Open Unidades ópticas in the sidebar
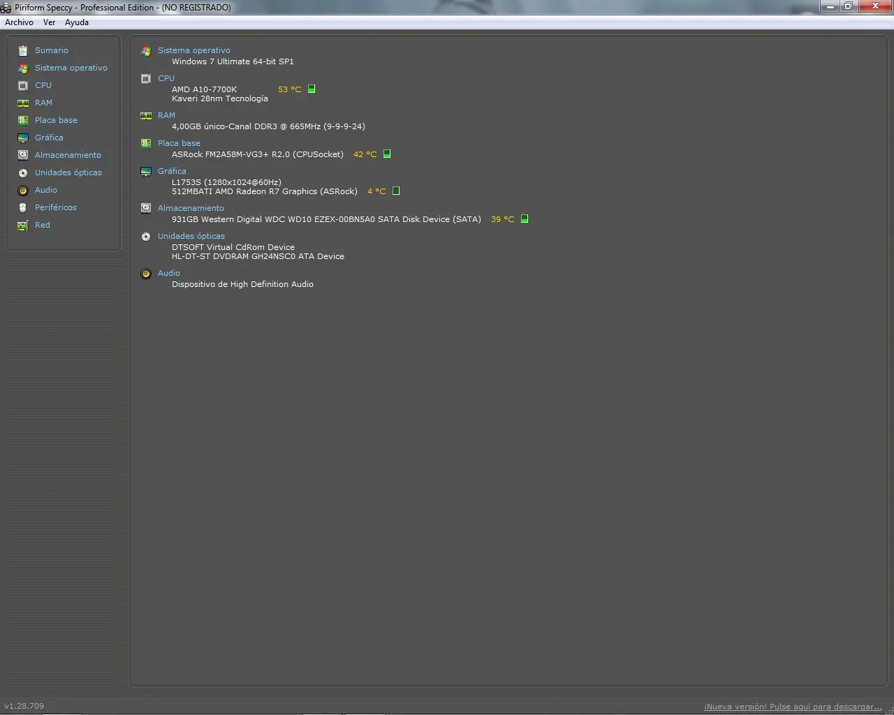Image resolution: width=894 pixels, height=715 pixels. 68,172
